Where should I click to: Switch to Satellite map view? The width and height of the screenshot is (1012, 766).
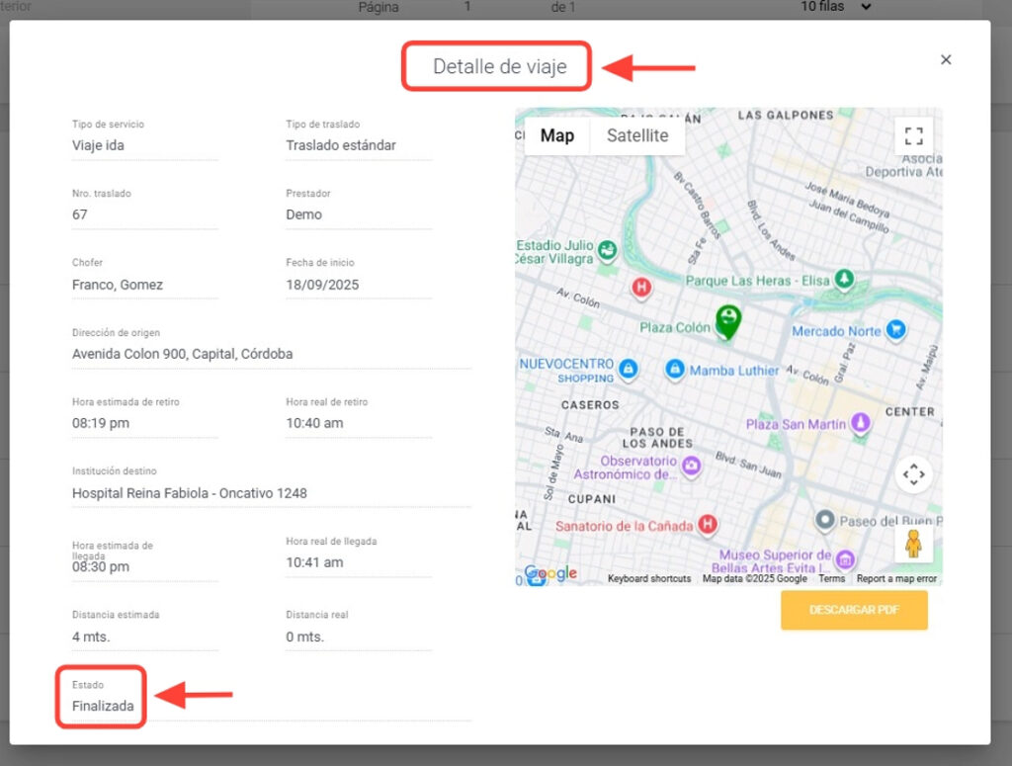click(637, 136)
